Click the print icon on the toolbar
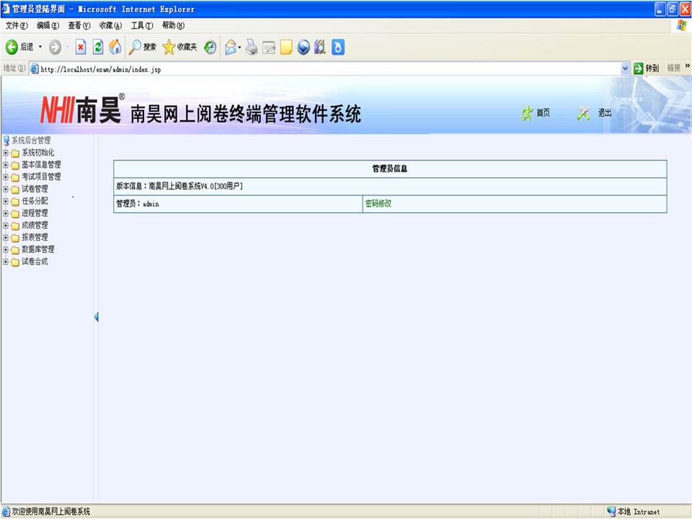The image size is (692, 519). (252, 47)
